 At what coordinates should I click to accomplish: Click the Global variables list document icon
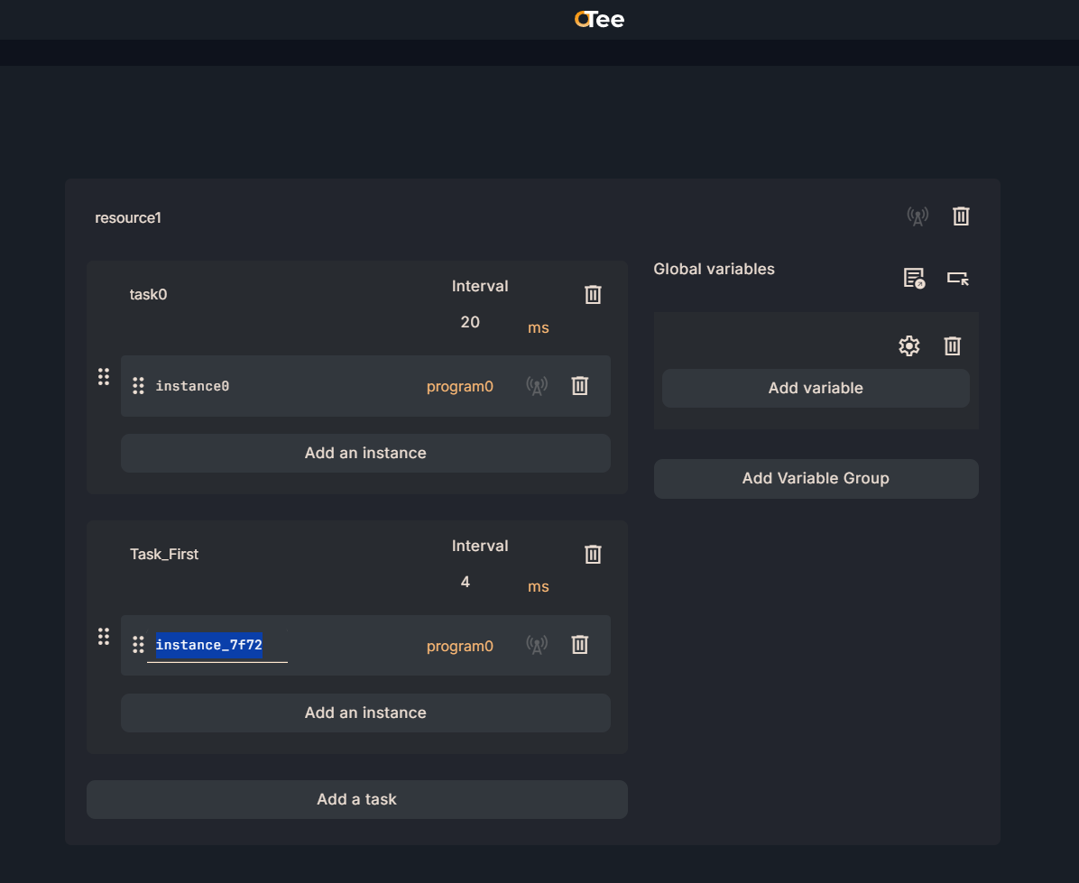pyautogui.click(x=914, y=278)
